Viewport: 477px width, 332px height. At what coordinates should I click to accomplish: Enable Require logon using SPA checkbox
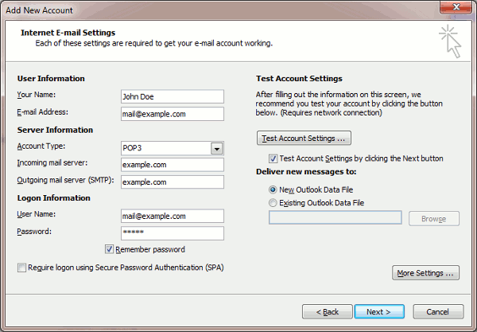pyautogui.click(x=21, y=268)
